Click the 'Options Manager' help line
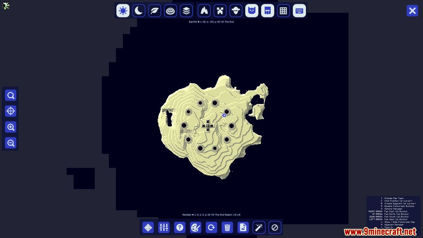This screenshot has height=238, width=423. [x=393, y=209]
